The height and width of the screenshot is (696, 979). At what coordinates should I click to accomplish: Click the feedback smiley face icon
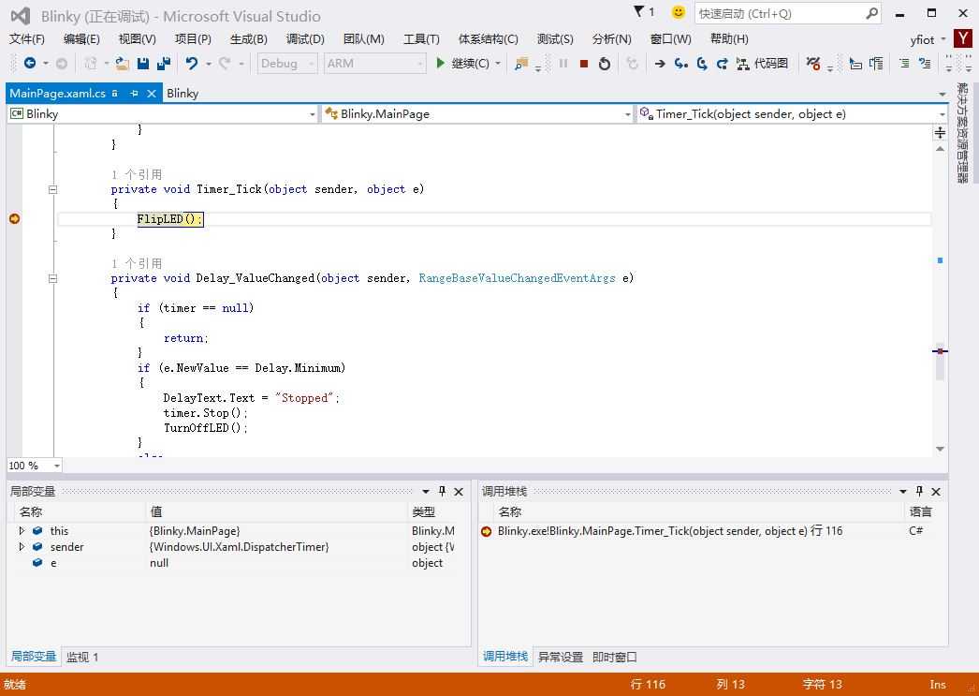(x=679, y=13)
